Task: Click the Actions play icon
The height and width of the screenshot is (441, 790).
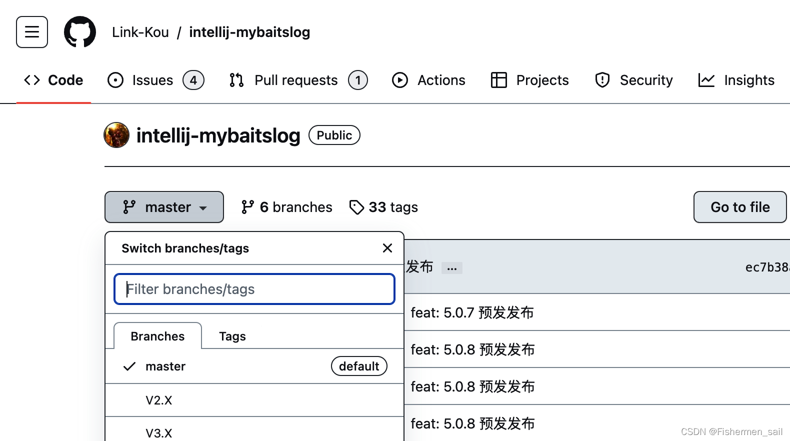Action: coord(400,80)
